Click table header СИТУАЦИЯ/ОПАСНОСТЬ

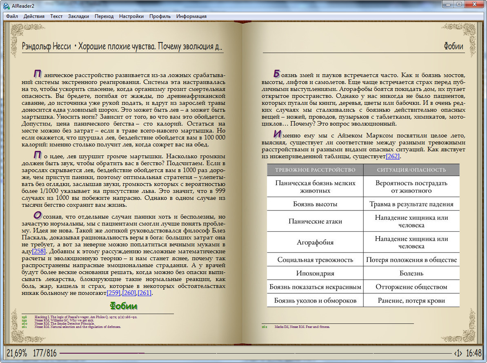pyautogui.click(x=411, y=170)
